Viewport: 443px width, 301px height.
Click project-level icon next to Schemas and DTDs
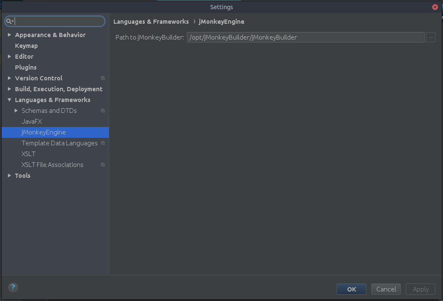(103, 111)
